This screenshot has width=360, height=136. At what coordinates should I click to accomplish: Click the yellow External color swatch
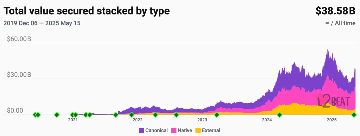[198, 130]
